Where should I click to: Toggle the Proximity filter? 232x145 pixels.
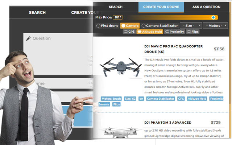(174, 32)
